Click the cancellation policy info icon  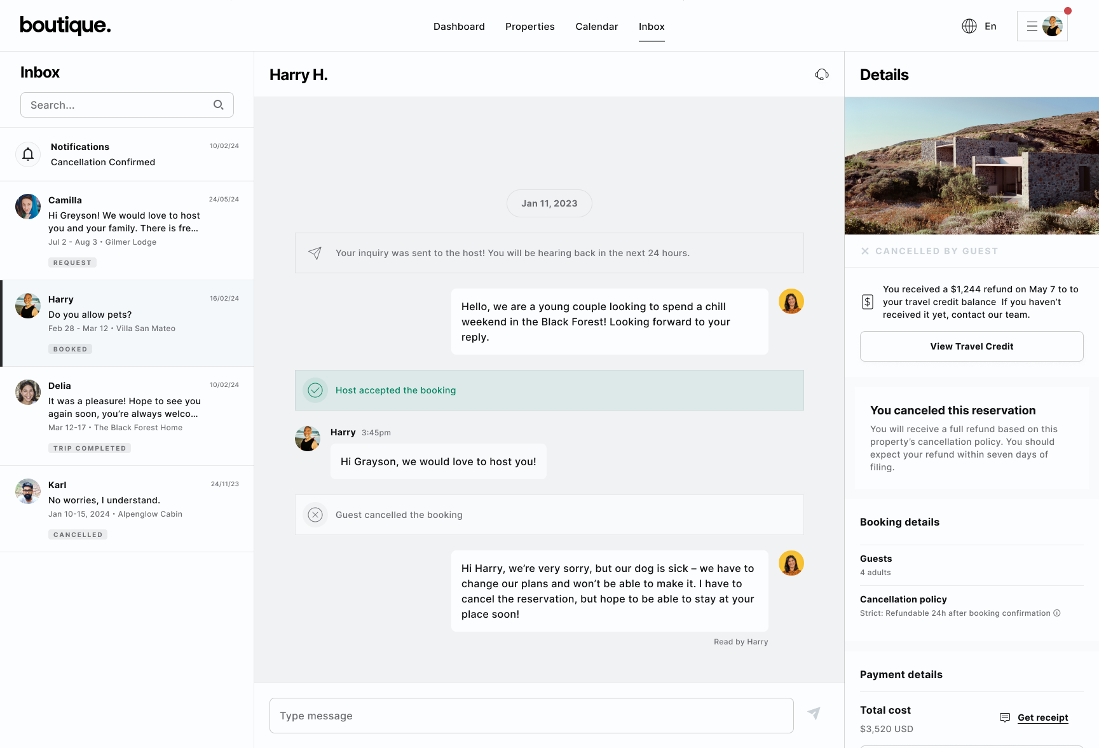tap(1057, 613)
